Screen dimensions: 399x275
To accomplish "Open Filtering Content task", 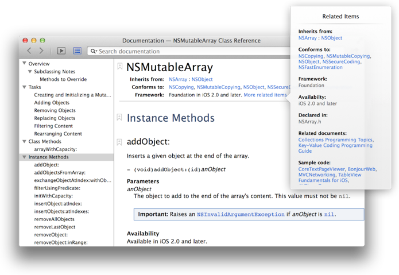I will coord(53,126).
